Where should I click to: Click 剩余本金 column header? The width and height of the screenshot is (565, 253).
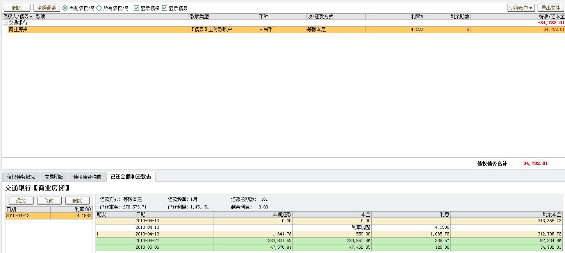(507, 215)
